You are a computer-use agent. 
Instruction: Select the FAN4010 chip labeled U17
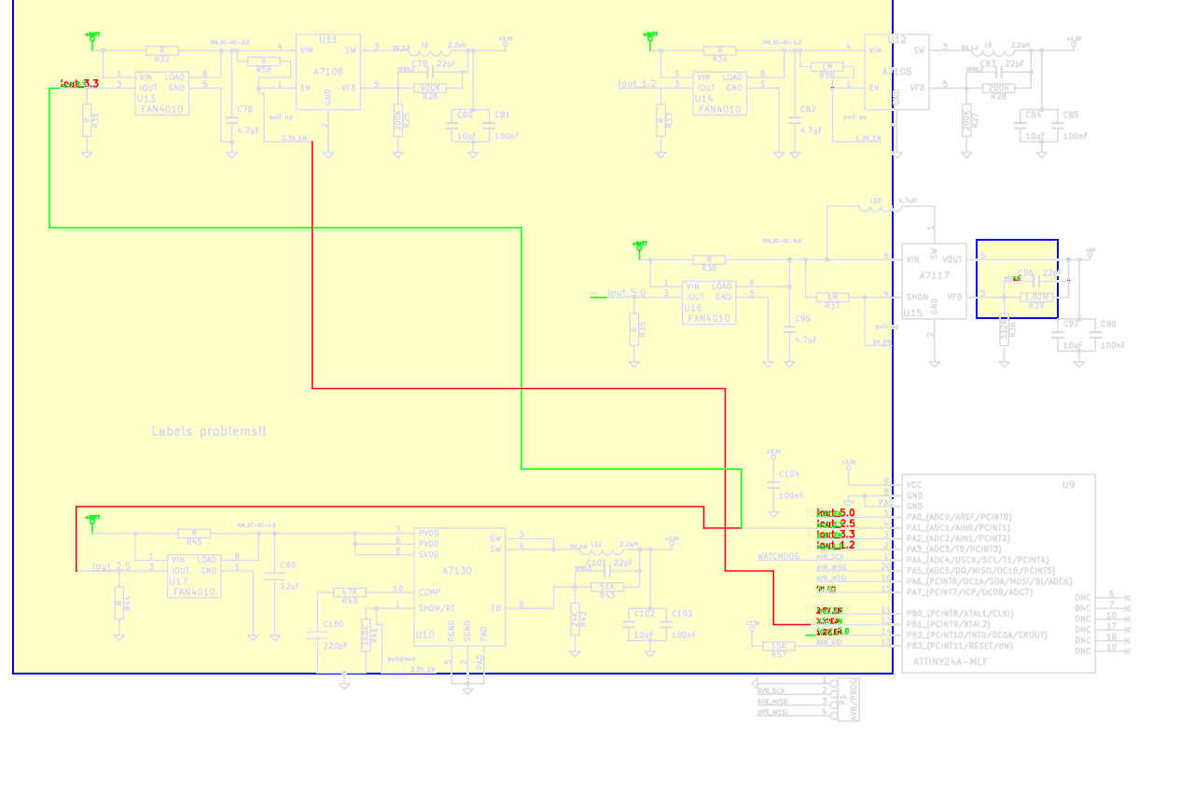pyautogui.click(x=193, y=576)
